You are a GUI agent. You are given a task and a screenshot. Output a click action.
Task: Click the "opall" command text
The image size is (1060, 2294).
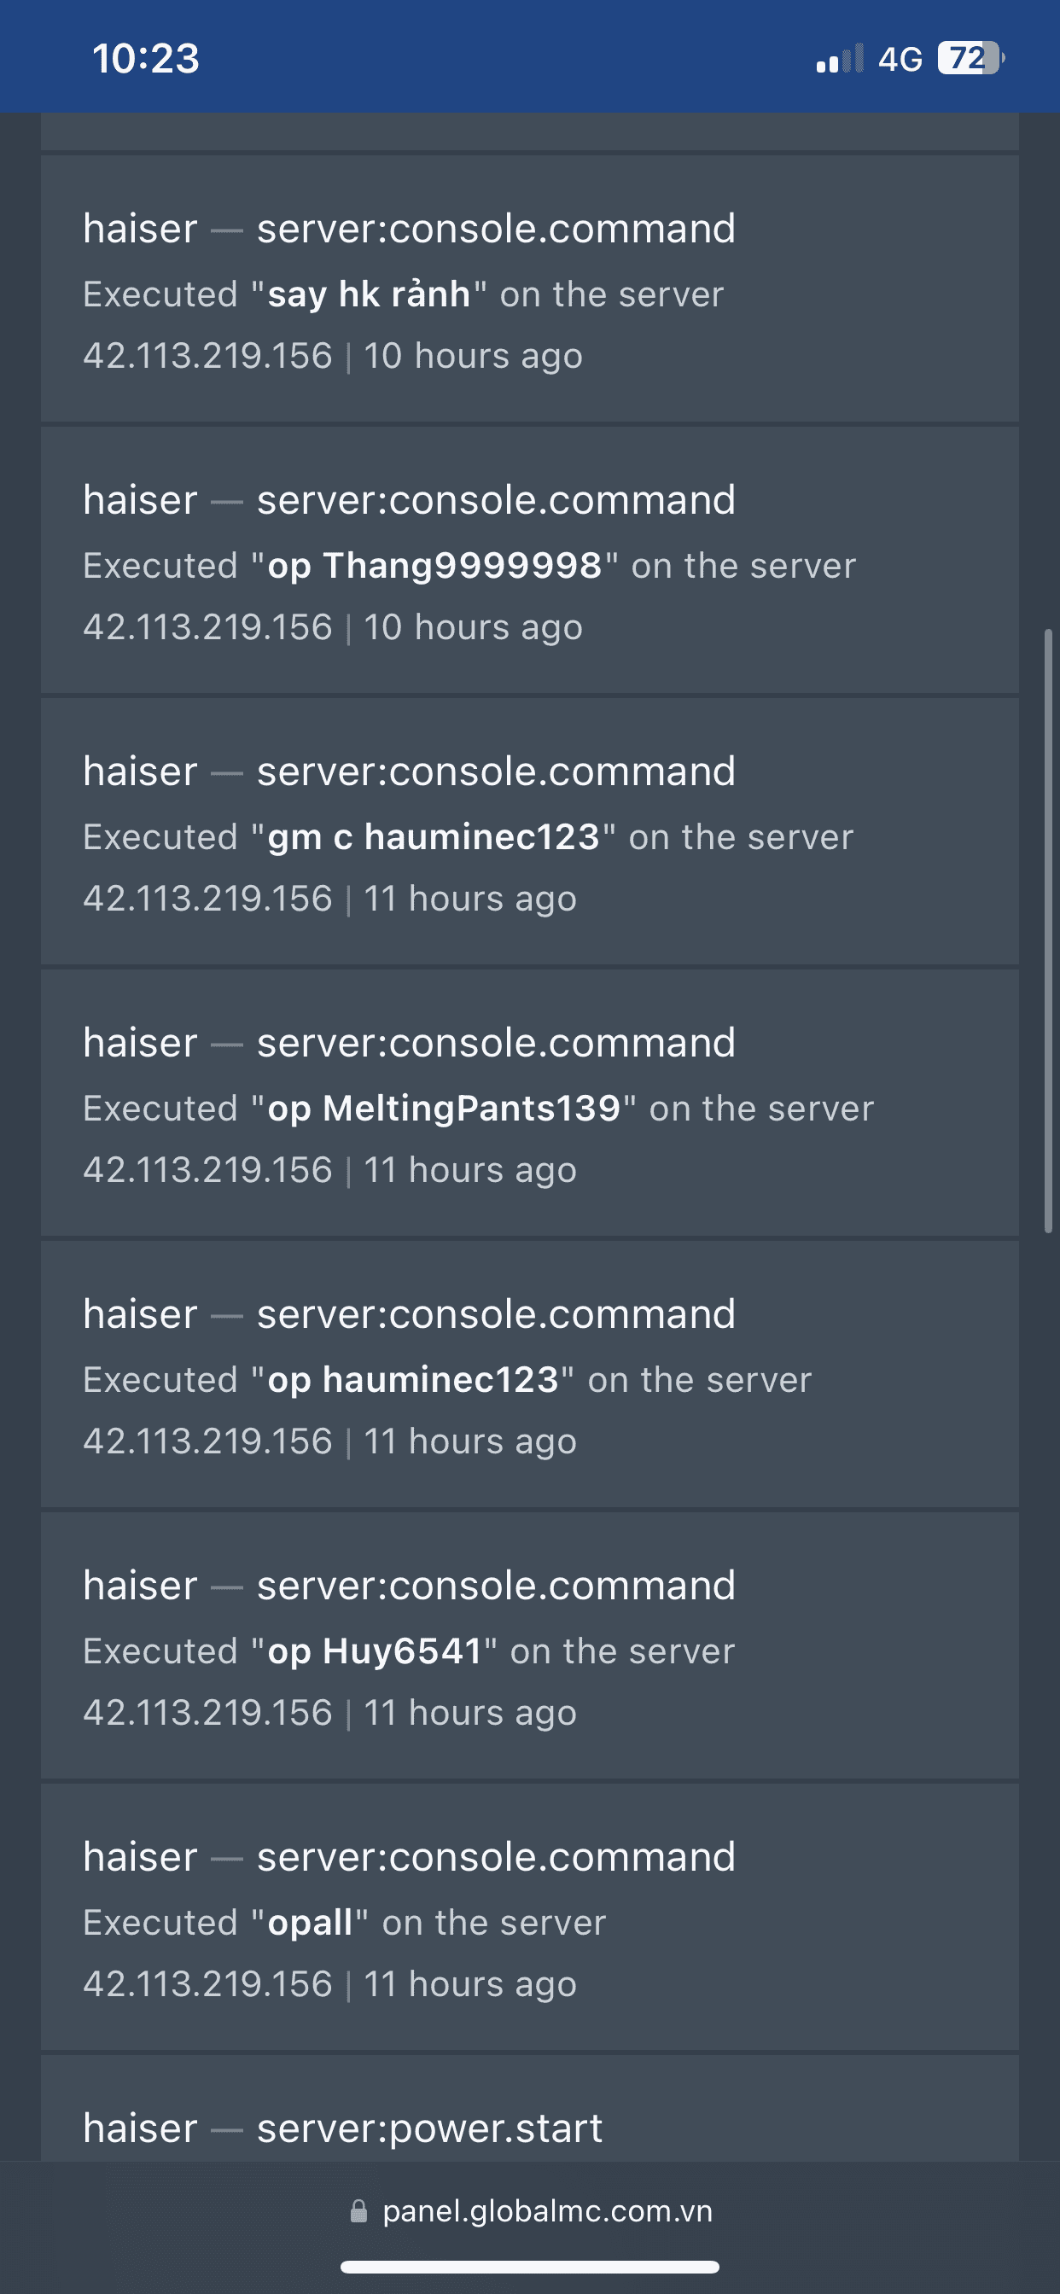click(310, 1924)
